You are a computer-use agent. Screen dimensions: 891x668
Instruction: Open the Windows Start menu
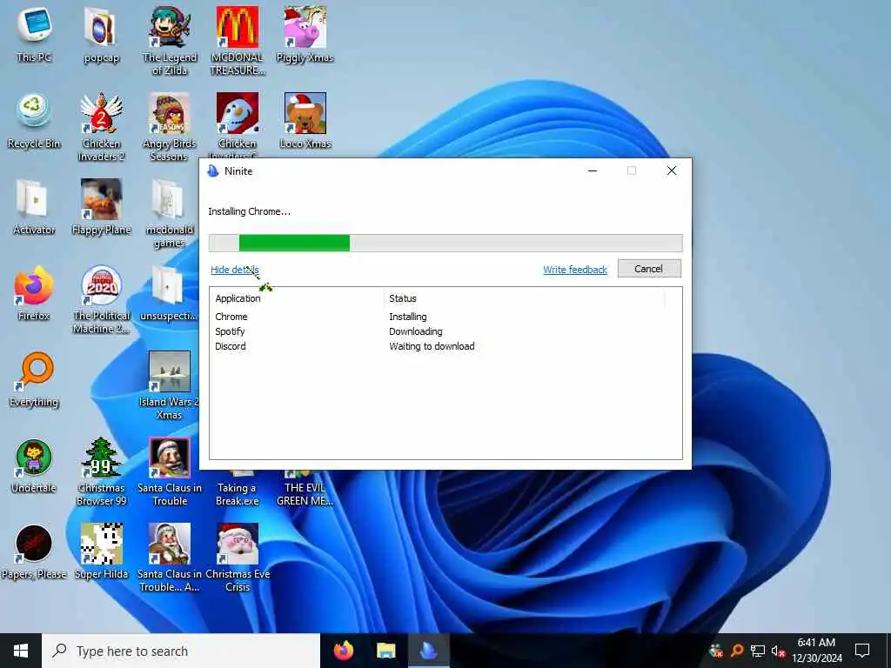point(21,651)
